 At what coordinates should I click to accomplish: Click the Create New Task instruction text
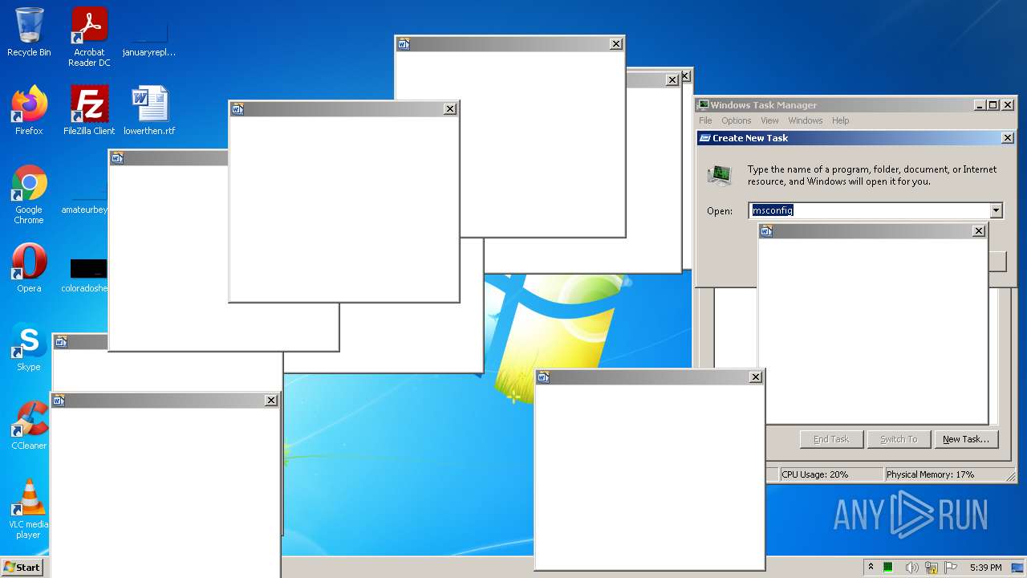point(872,175)
